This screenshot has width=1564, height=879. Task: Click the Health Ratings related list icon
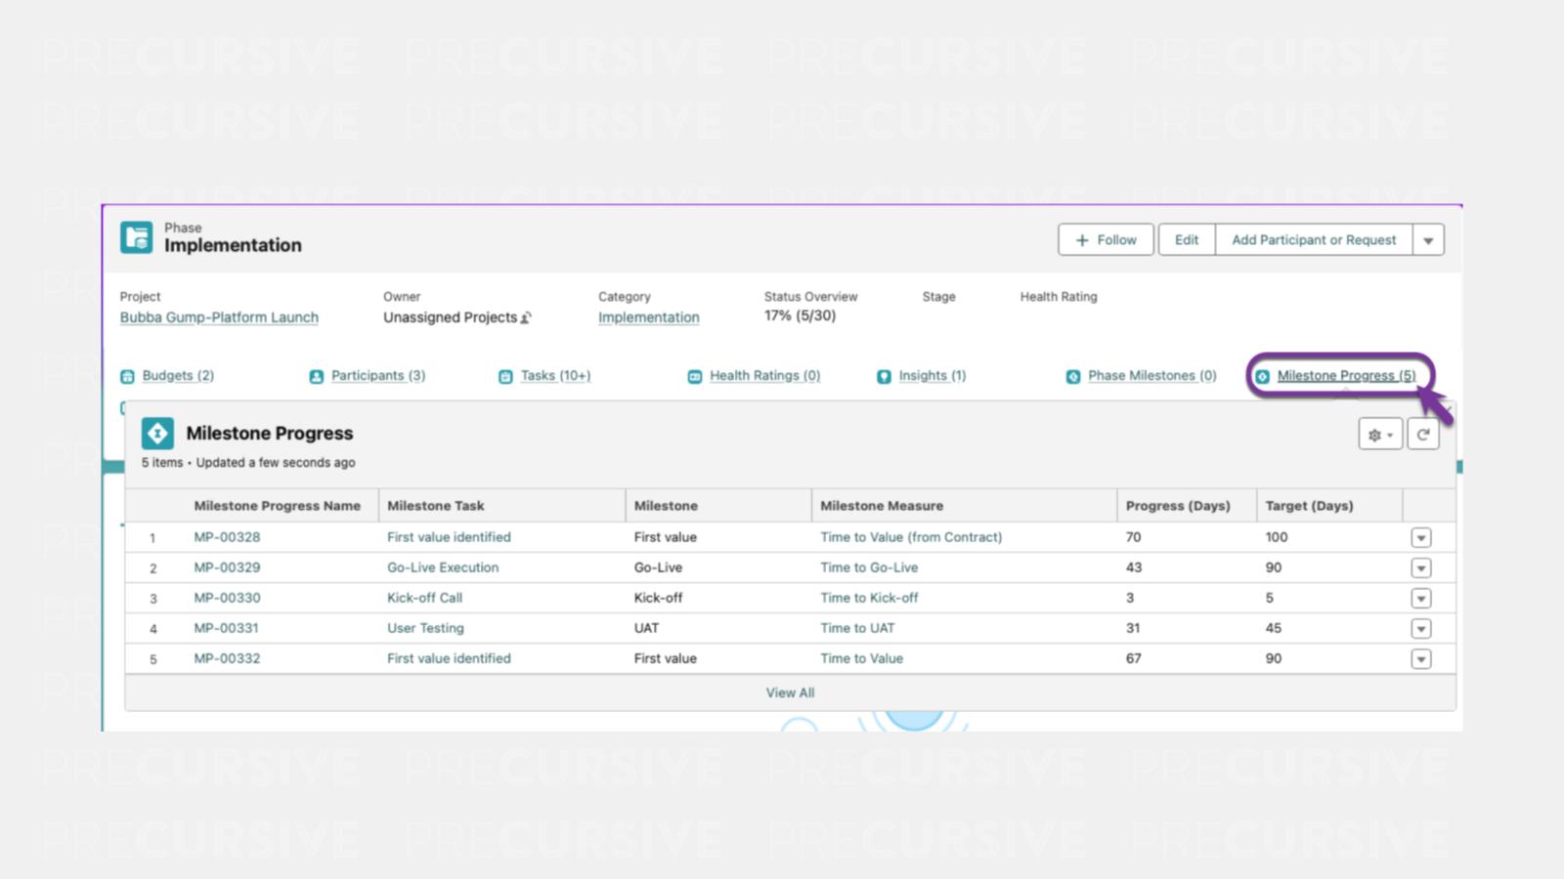coord(694,377)
